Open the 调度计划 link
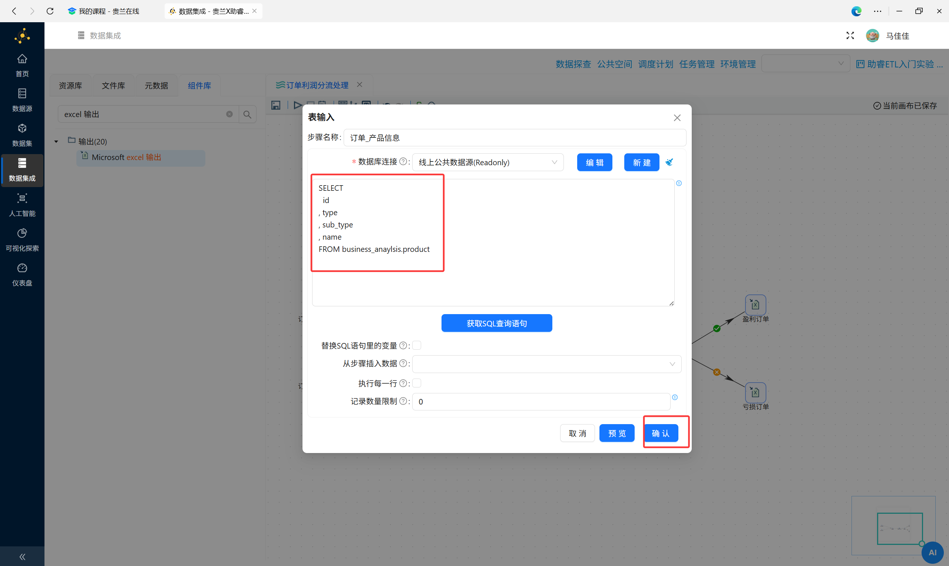This screenshot has height=566, width=949. click(x=655, y=64)
